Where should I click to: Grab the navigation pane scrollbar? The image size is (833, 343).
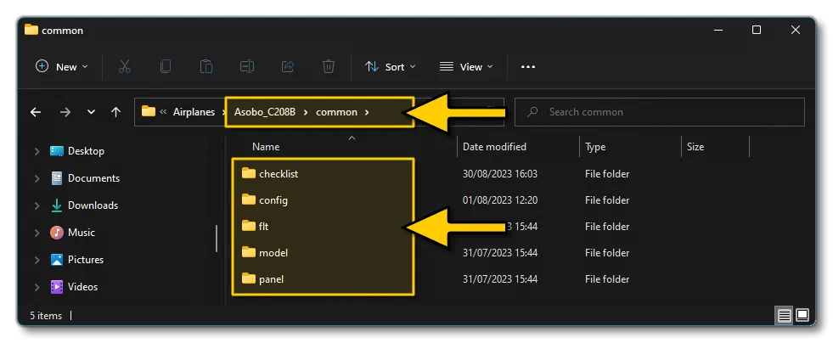pyautogui.click(x=217, y=239)
